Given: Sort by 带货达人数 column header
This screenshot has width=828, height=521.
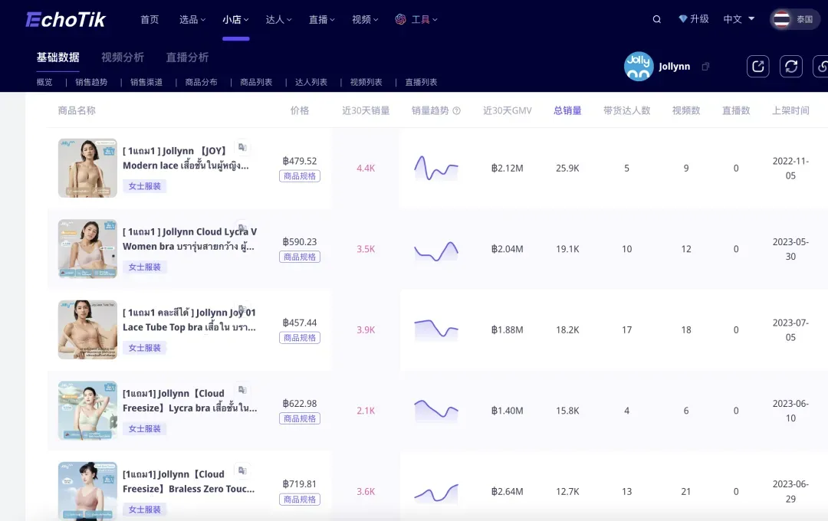Looking at the screenshot, I should [x=627, y=110].
